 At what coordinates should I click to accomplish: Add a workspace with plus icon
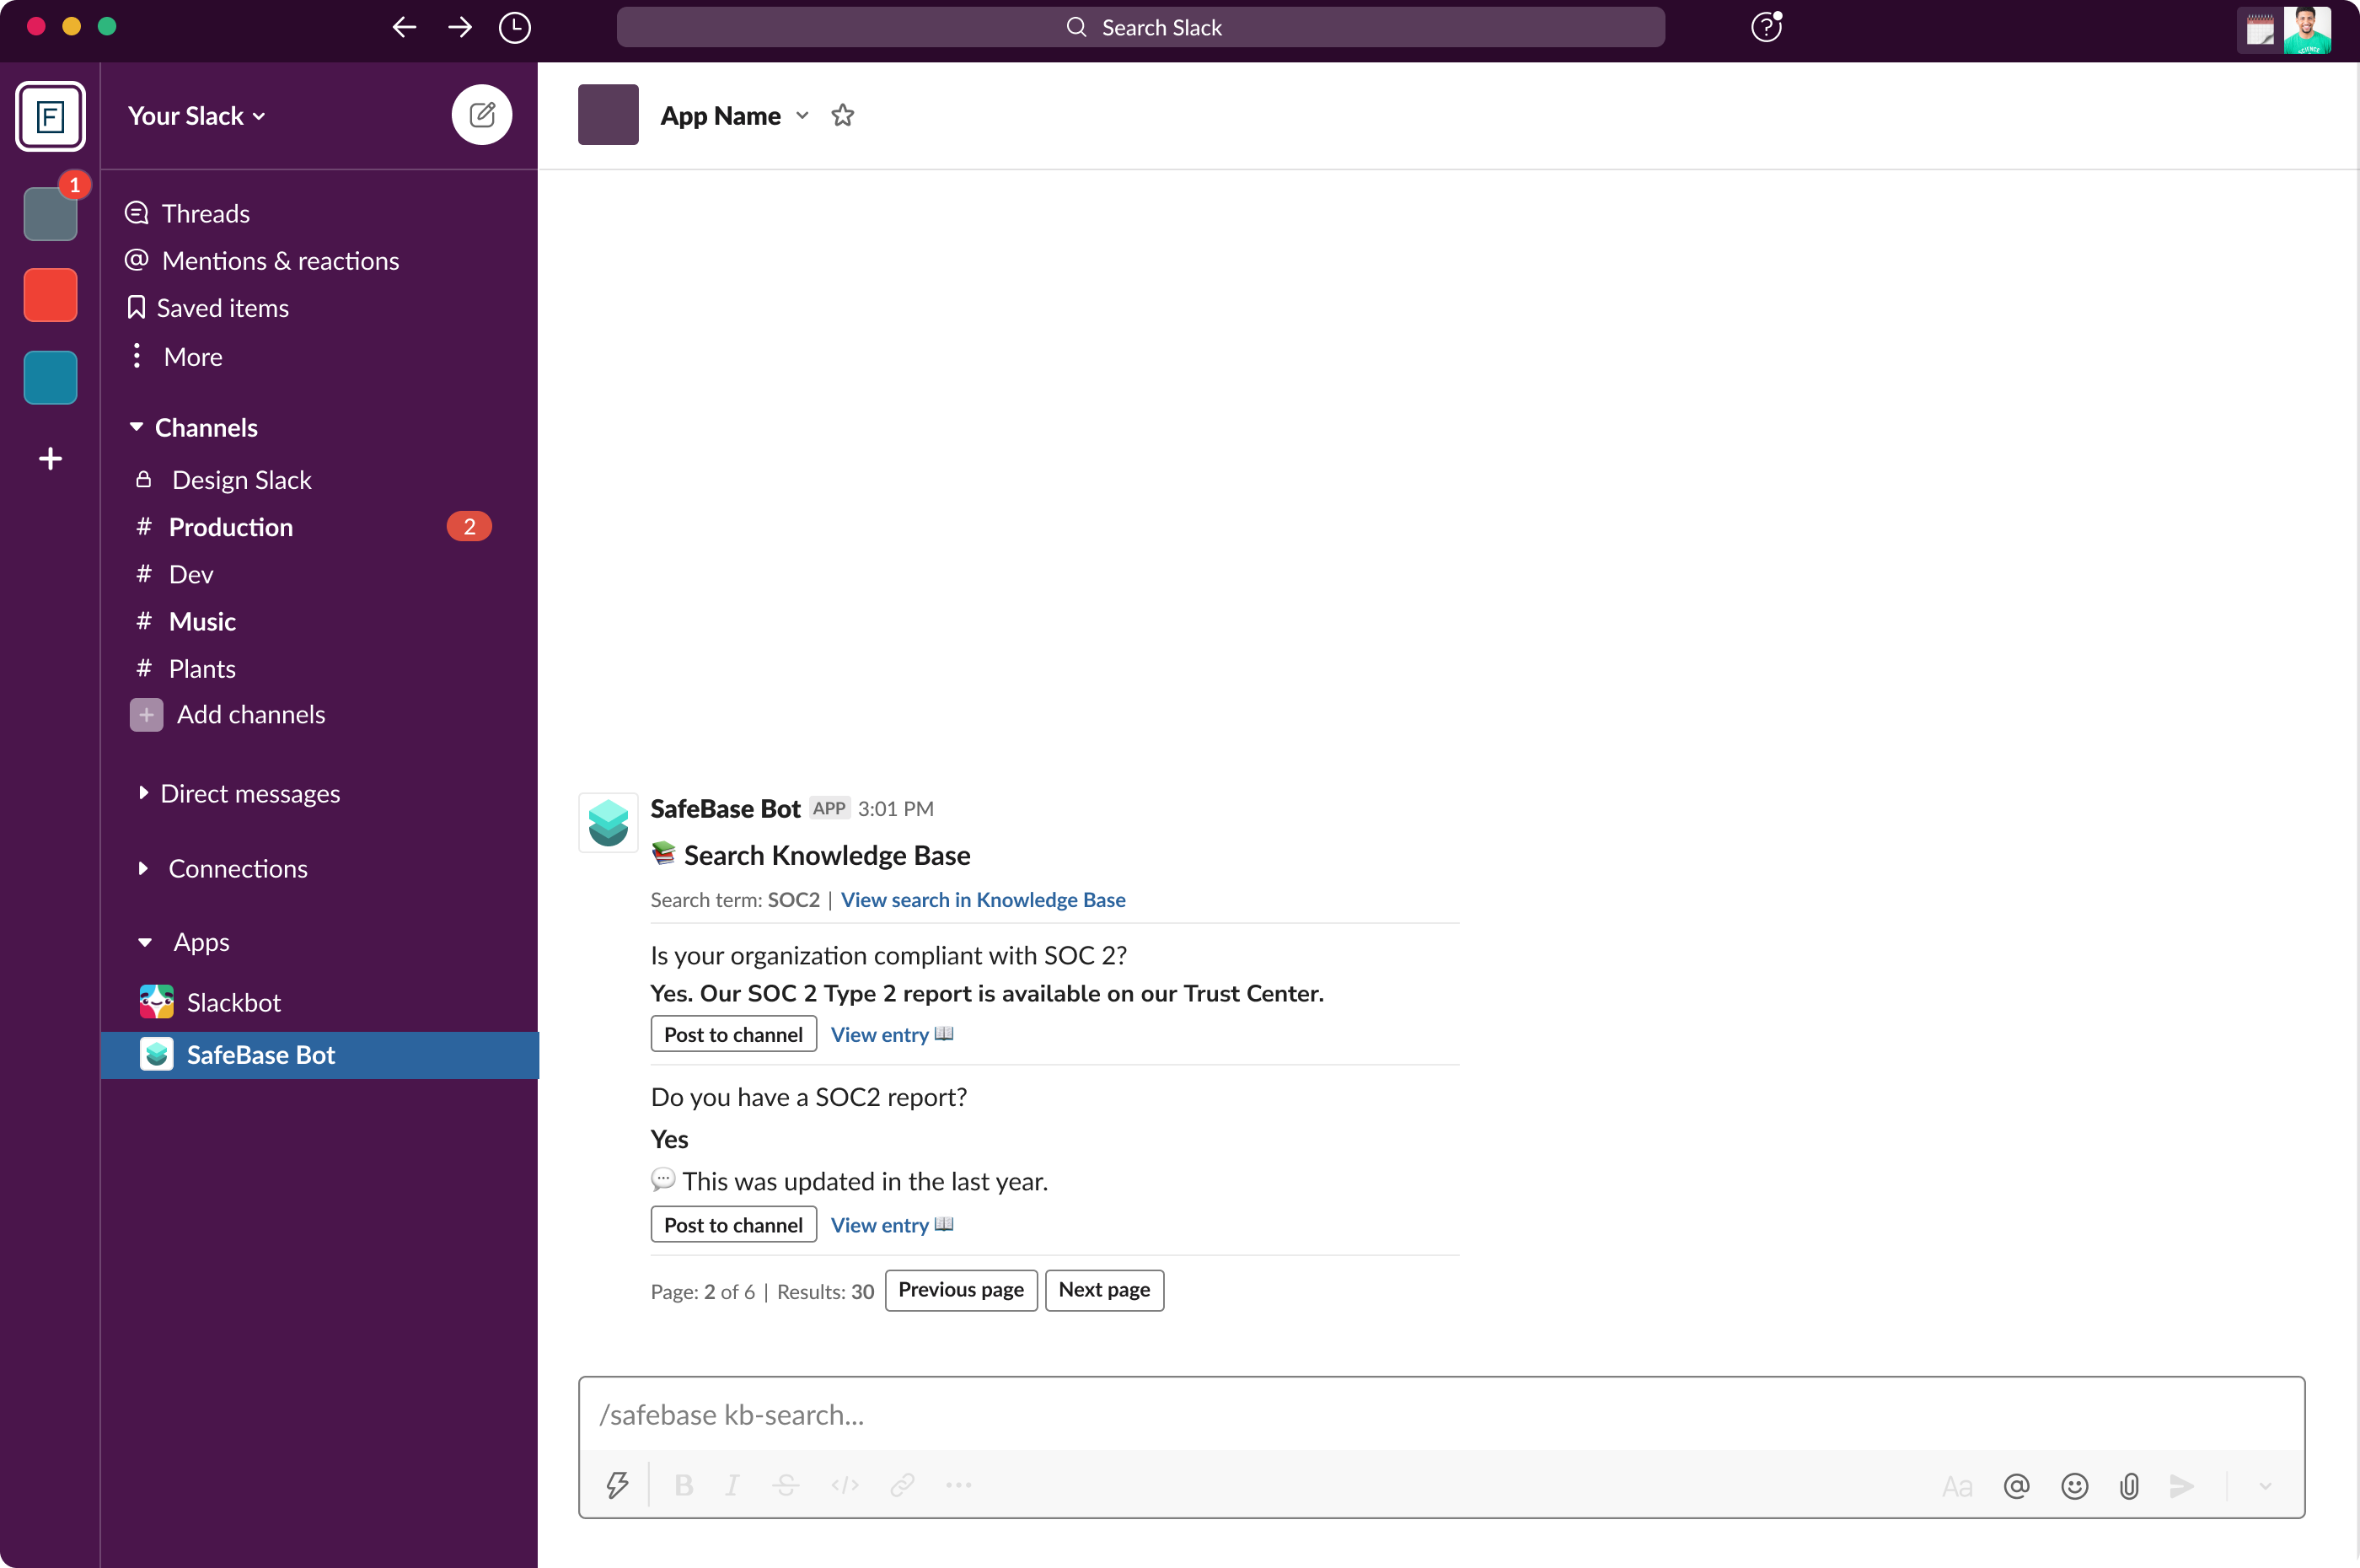[50, 459]
